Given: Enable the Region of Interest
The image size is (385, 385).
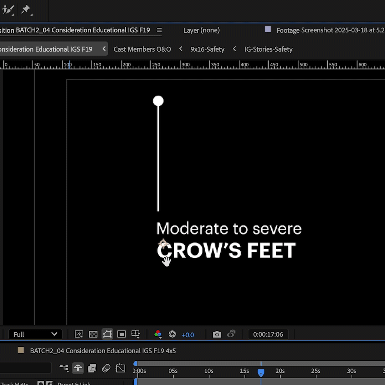Looking at the screenshot, I should click(x=122, y=334).
